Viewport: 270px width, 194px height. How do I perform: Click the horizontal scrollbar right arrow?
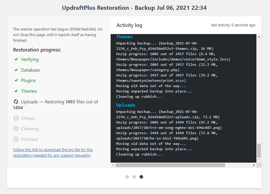[254, 165]
